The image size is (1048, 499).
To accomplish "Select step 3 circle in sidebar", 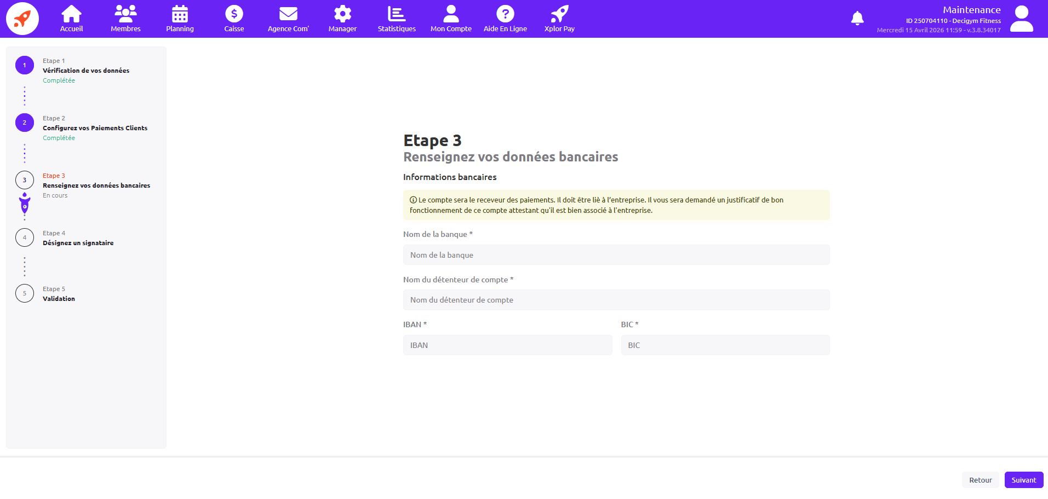I will 25,180.
